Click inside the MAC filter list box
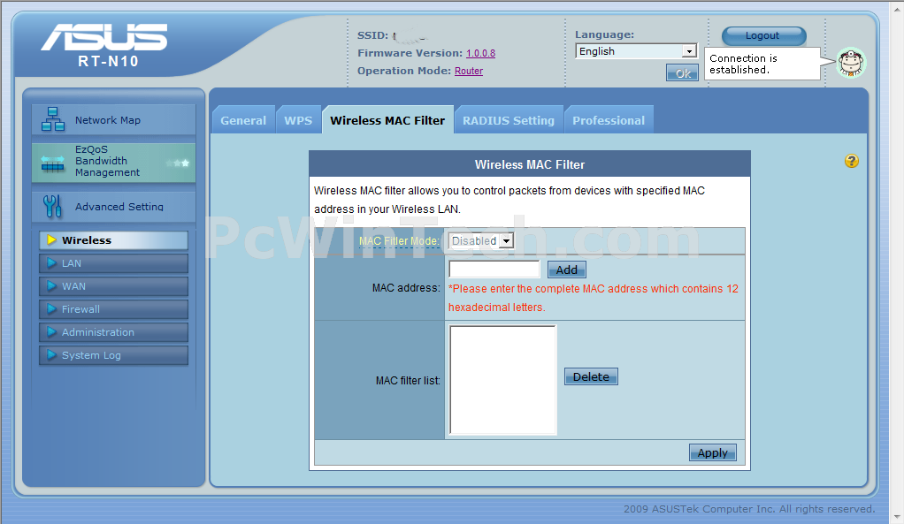This screenshot has height=524, width=904. pos(502,380)
